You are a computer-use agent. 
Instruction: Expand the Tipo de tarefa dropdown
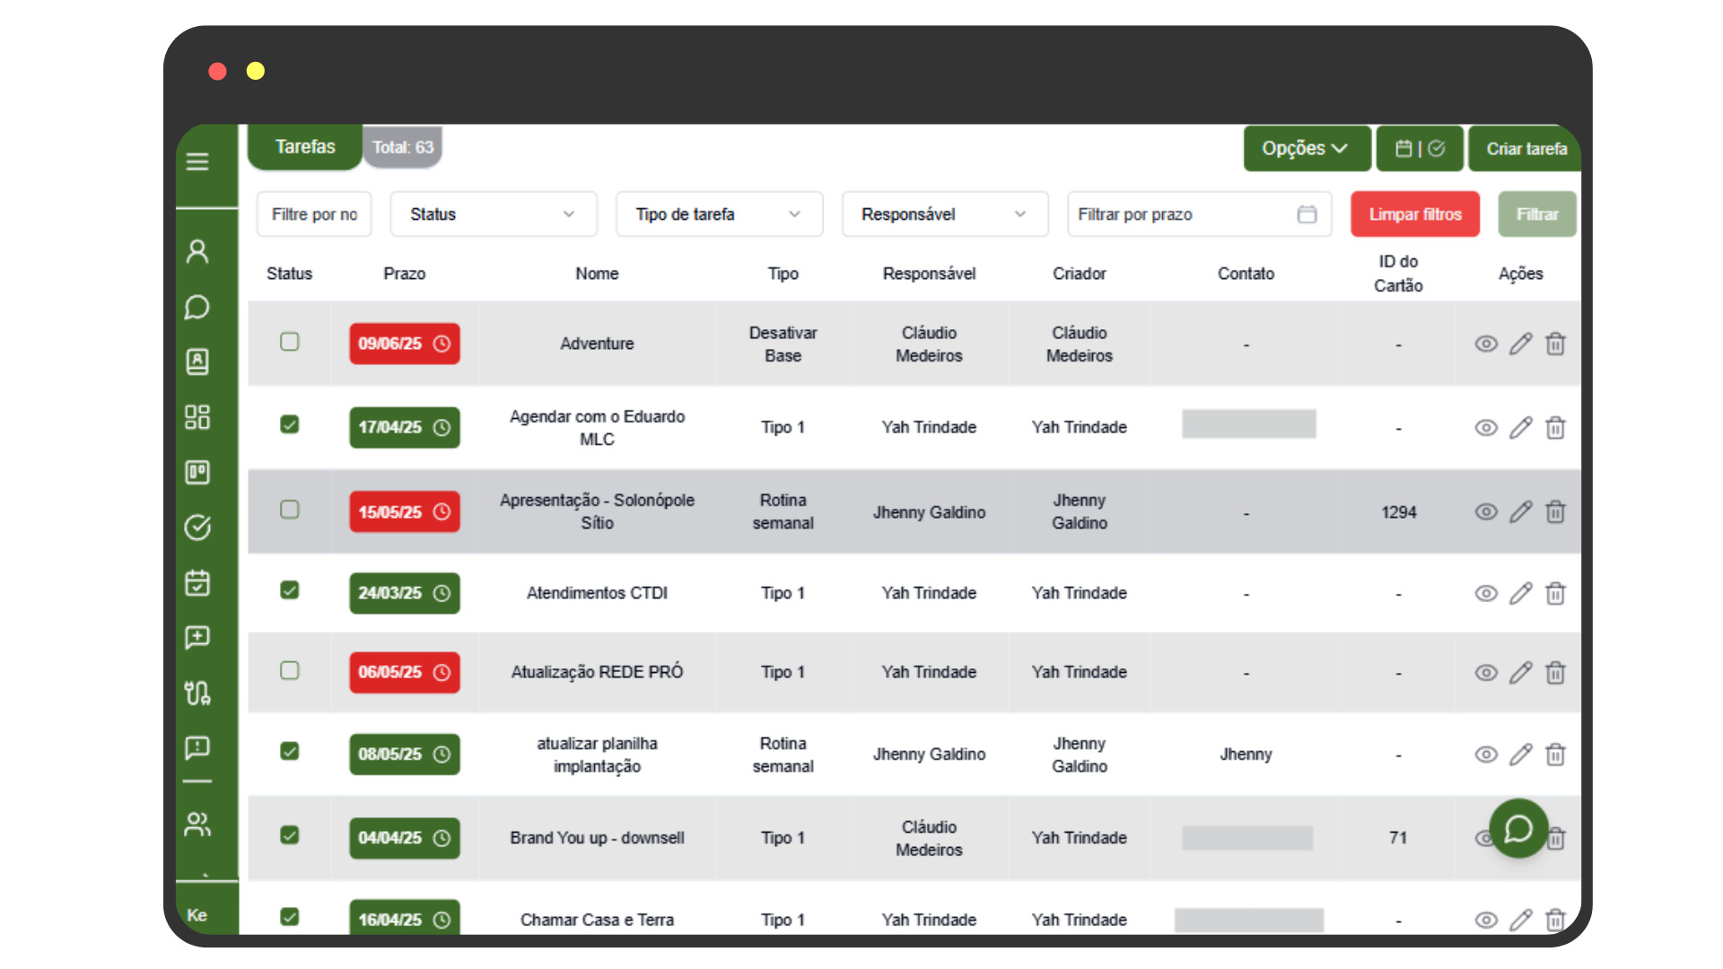[x=719, y=214]
